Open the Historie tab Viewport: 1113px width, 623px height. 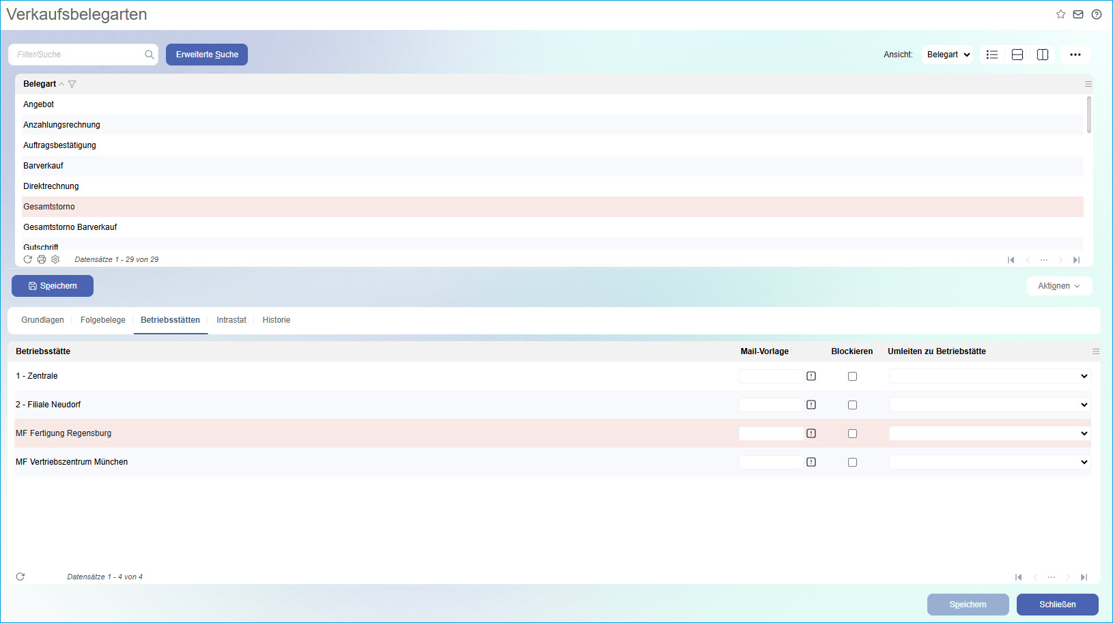coord(277,320)
